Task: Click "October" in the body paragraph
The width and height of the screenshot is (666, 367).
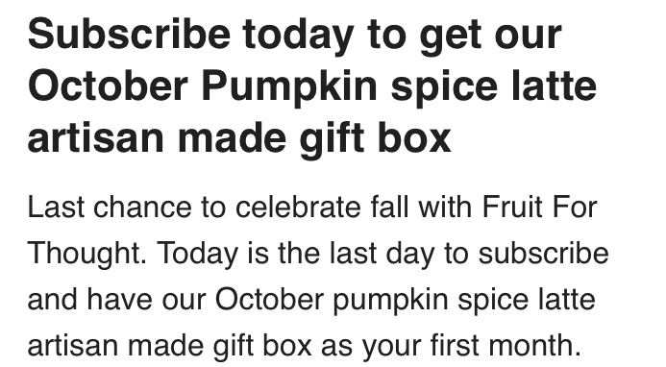Action: pyautogui.click(x=269, y=299)
